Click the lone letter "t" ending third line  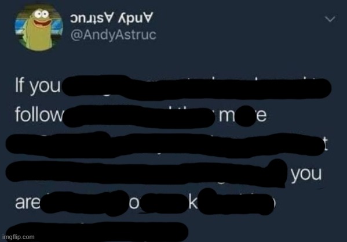[326, 143]
